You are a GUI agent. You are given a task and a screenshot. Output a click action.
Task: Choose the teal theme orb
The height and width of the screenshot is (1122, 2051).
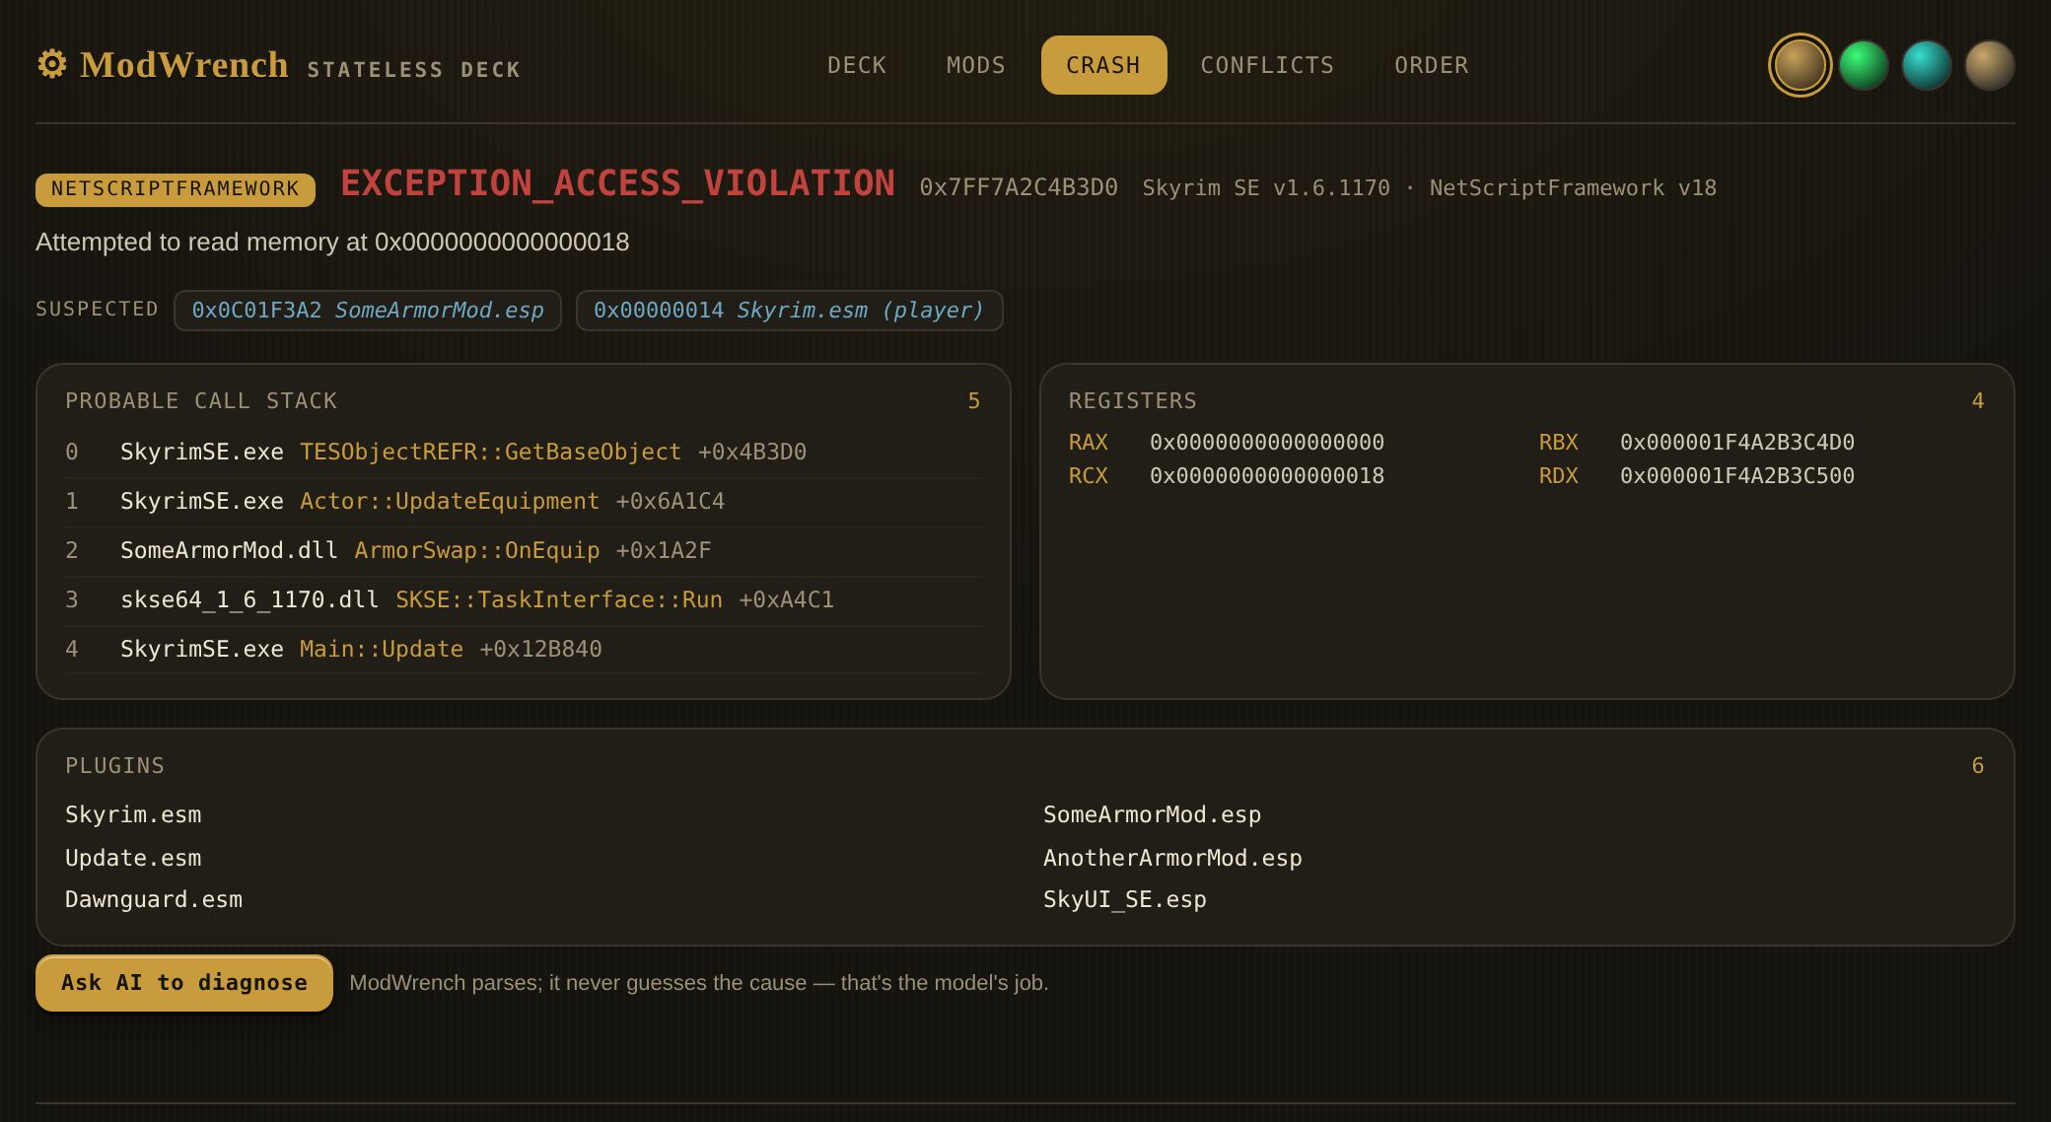pyautogui.click(x=1927, y=65)
